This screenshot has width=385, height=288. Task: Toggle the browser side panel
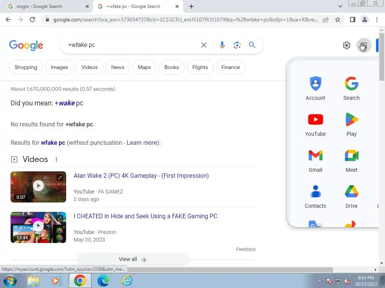click(x=352, y=19)
